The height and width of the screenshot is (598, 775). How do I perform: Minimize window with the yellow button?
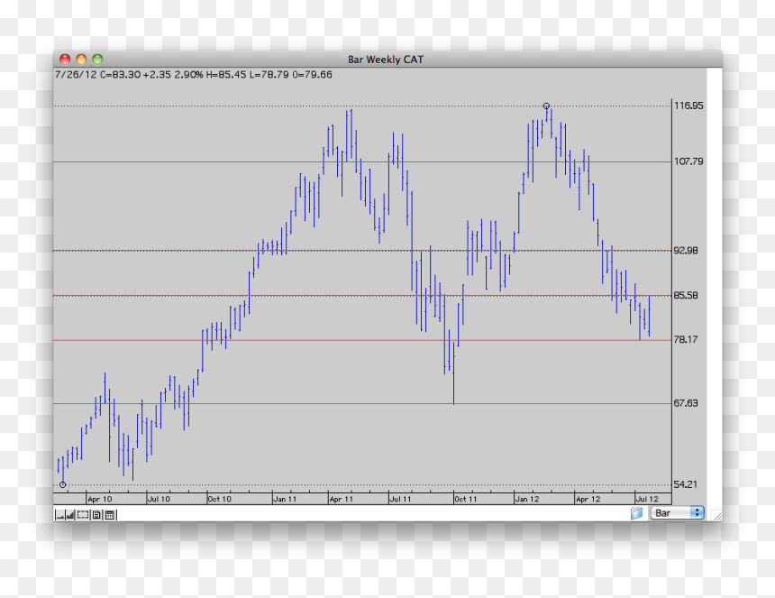(81, 60)
